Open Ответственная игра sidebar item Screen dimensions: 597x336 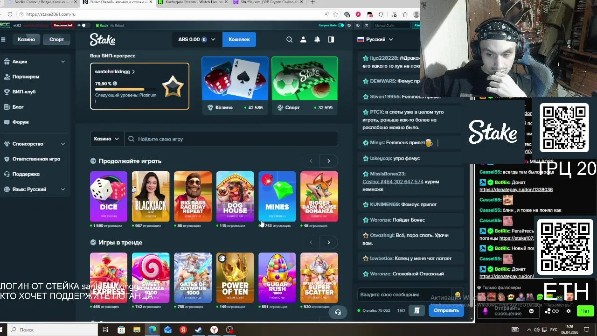[36, 159]
